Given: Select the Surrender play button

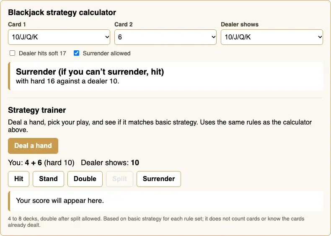Looking at the screenshot, I should click(x=159, y=179).
